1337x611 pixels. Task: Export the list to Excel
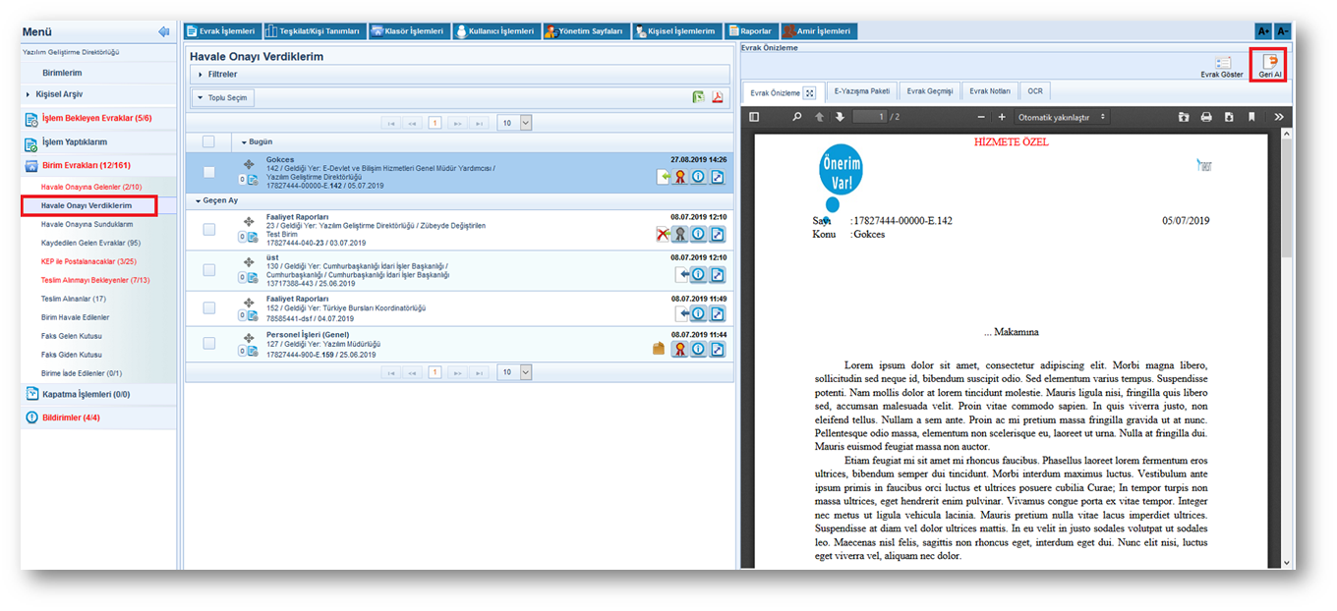[x=698, y=97]
